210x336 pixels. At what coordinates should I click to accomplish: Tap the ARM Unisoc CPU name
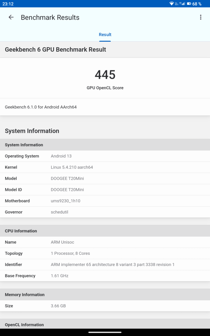tap(63, 242)
